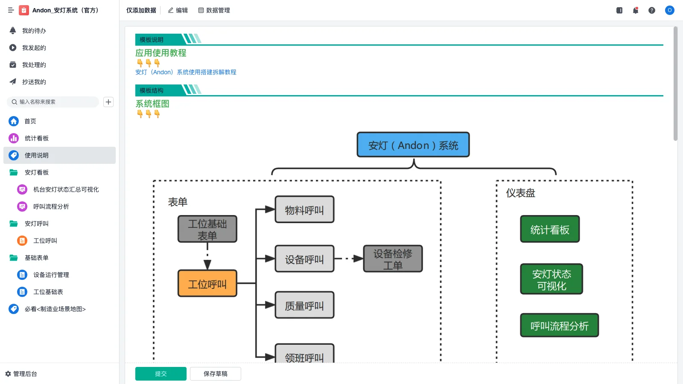Collapse the 基础表单 group
Screen dimensions: 683x384
[37, 258]
